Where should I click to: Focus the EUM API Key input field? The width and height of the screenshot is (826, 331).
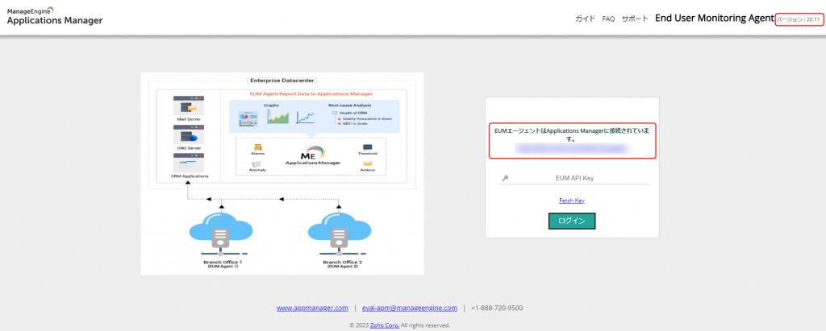pyautogui.click(x=574, y=179)
